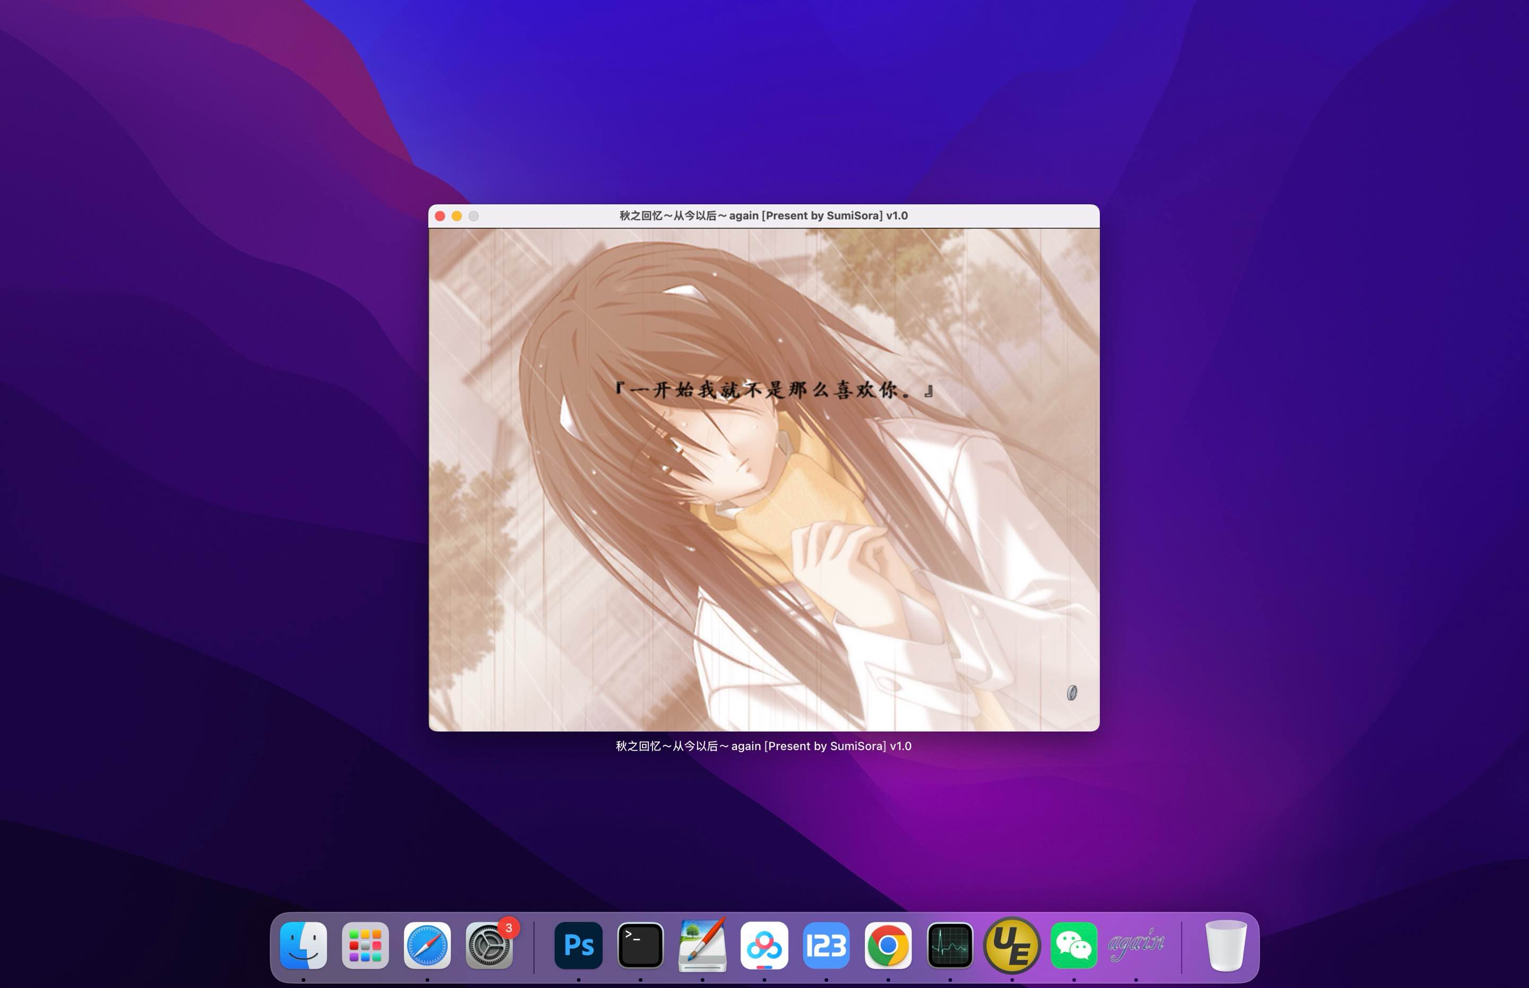Open the 123 cloud drive app
Image resolution: width=1529 pixels, height=988 pixels.
pos(826,945)
